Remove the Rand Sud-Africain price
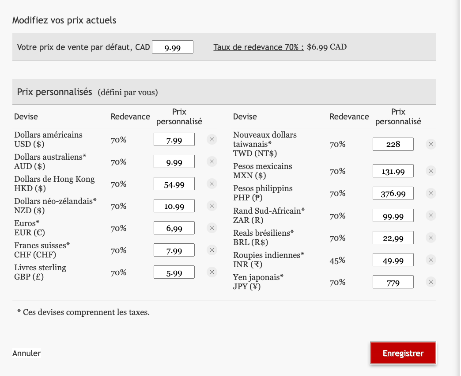 click(x=431, y=215)
